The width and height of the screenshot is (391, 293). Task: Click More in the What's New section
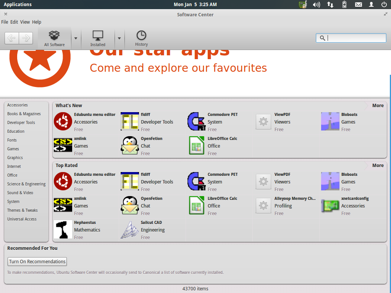coord(378,106)
